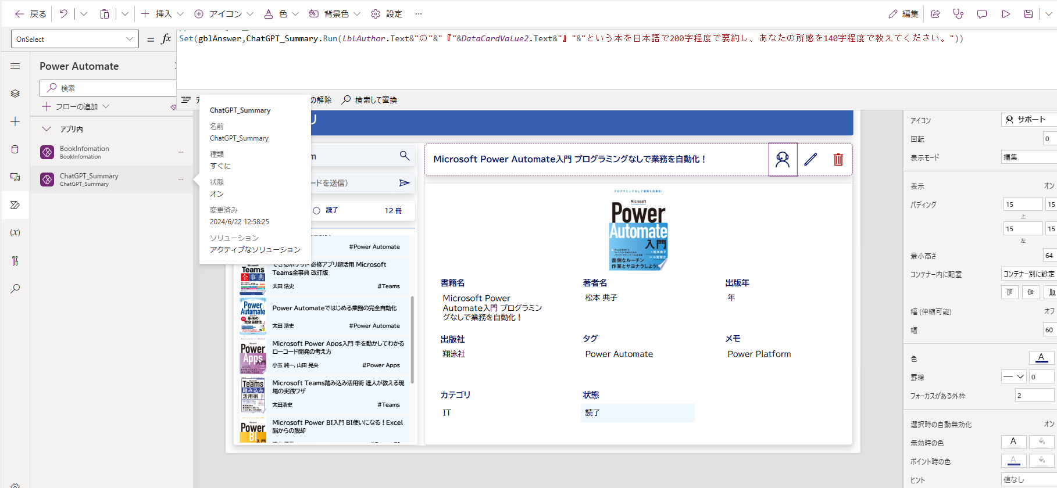This screenshot has width=1057, height=488.
Task: Open the share icon in top bar
Action: click(935, 14)
